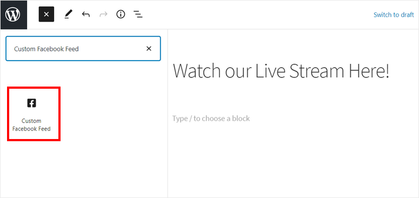
Task: Click the 'Type / to choose a block' placeholder
Action: pos(211,118)
